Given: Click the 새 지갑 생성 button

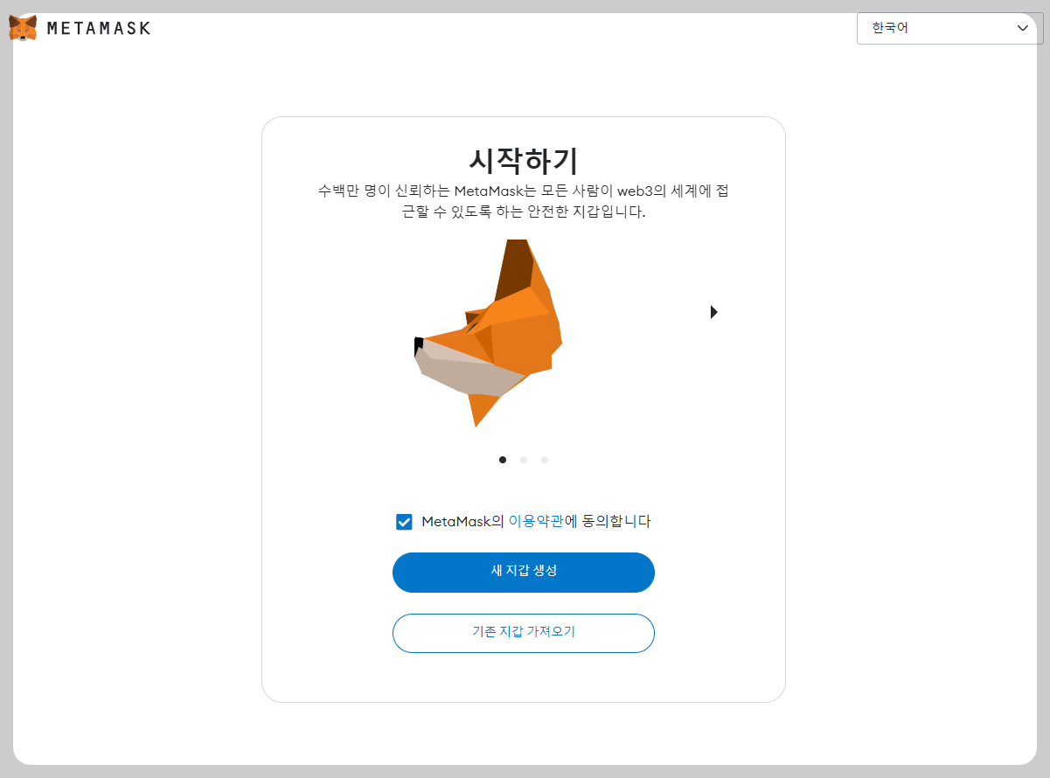Looking at the screenshot, I should coord(524,573).
